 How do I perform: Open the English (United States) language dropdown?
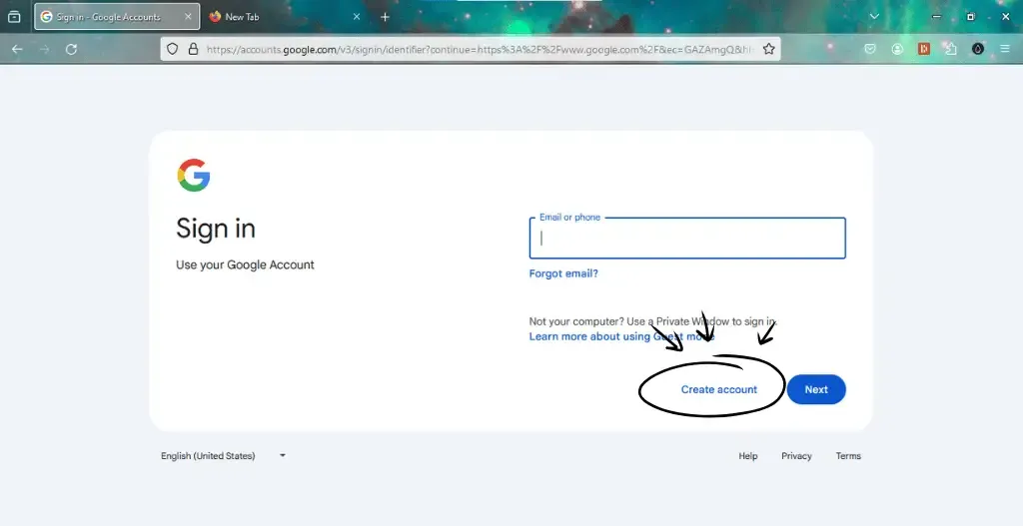pos(223,456)
